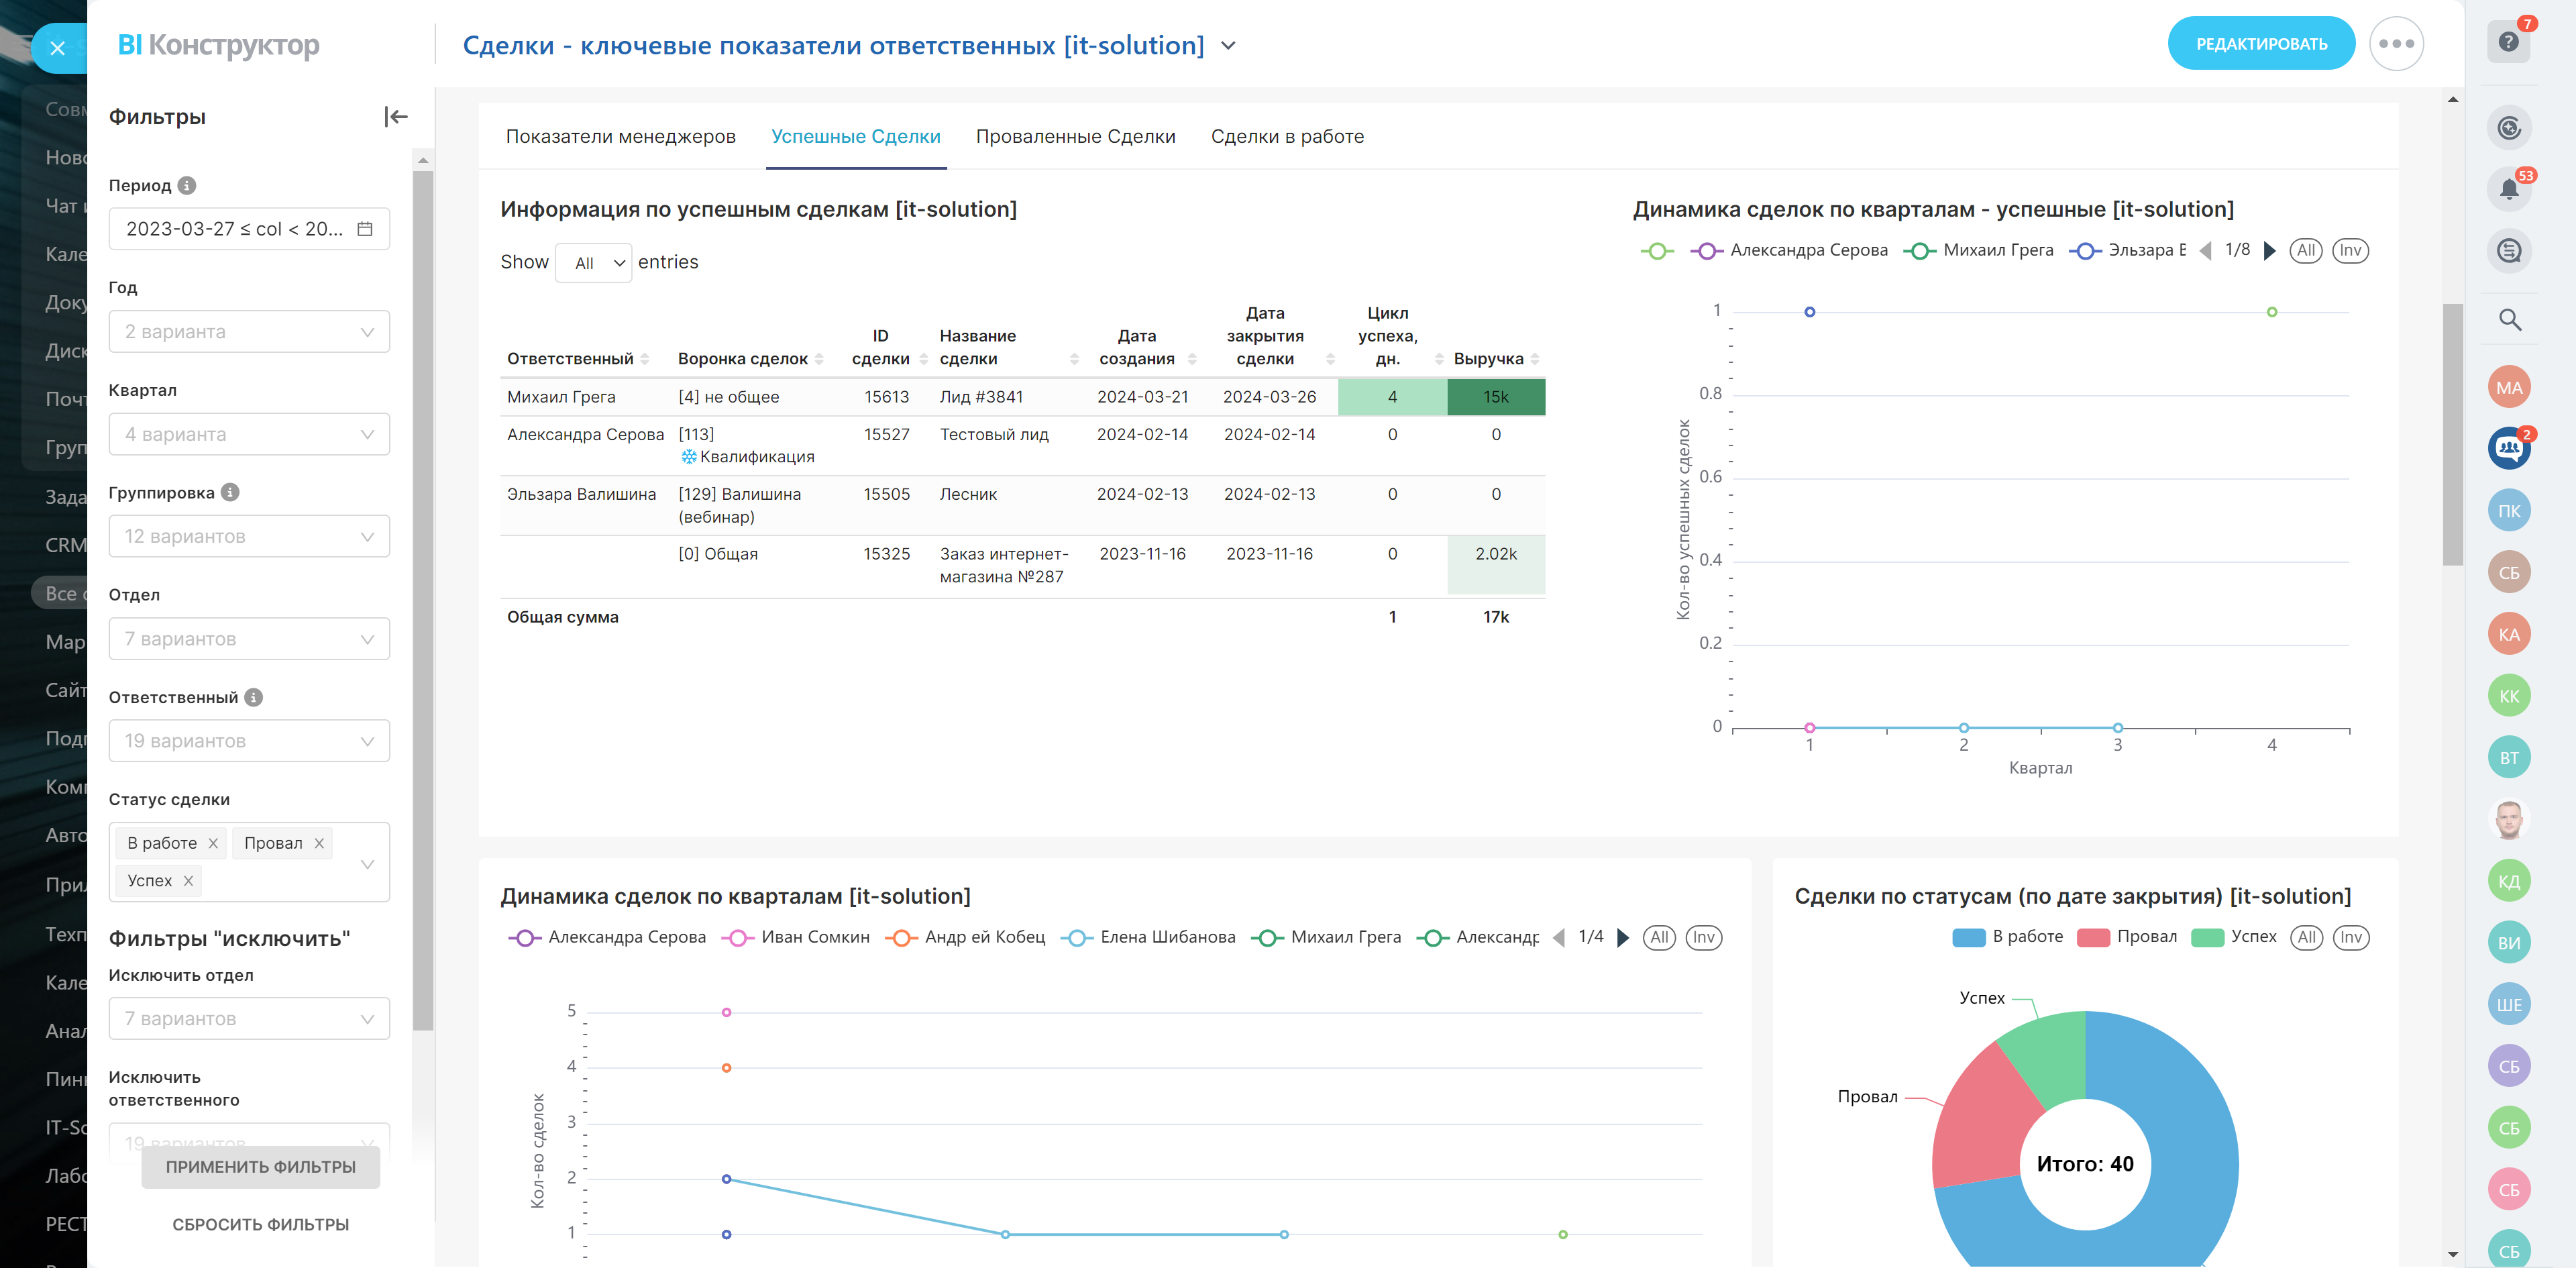Remove Успех tag from Статус сделки filter

click(x=188, y=881)
